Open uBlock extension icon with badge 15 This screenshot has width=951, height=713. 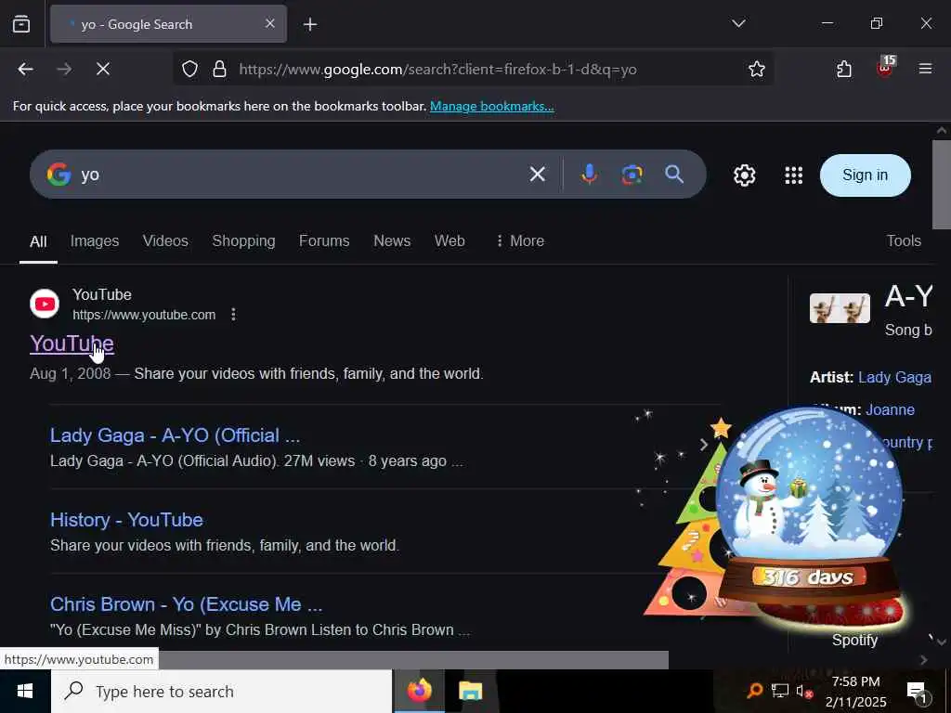coord(885,68)
